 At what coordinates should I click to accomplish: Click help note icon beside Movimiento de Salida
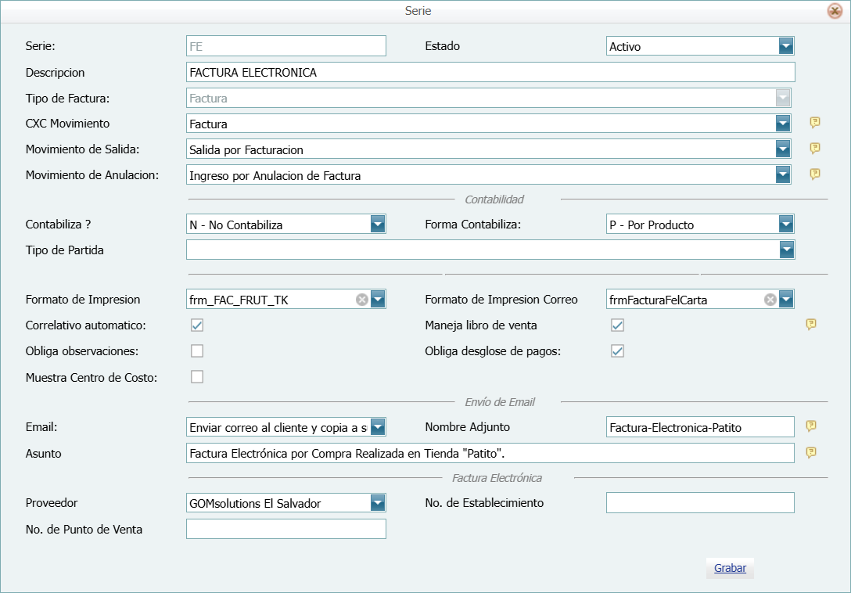click(x=814, y=149)
